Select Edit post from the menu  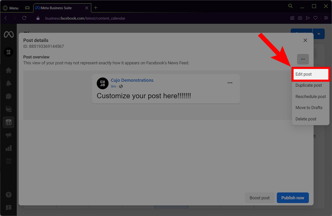point(310,74)
